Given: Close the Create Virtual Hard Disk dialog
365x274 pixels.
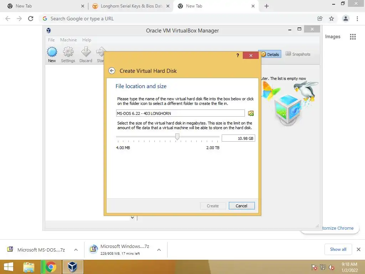Looking at the screenshot, I should pyautogui.click(x=251, y=55).
